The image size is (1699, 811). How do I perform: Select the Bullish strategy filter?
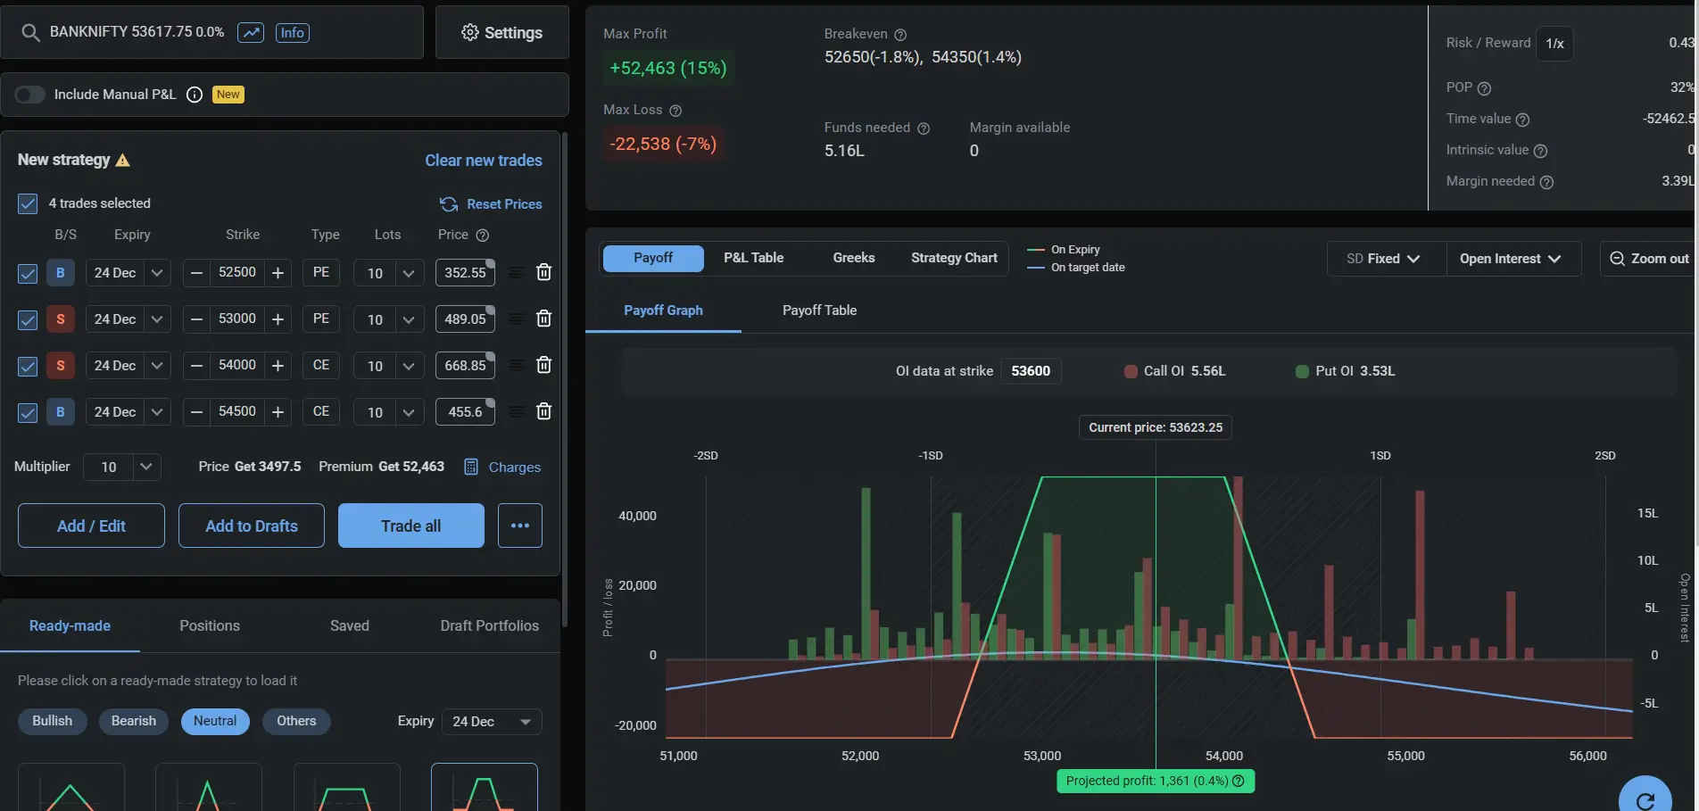53,721
